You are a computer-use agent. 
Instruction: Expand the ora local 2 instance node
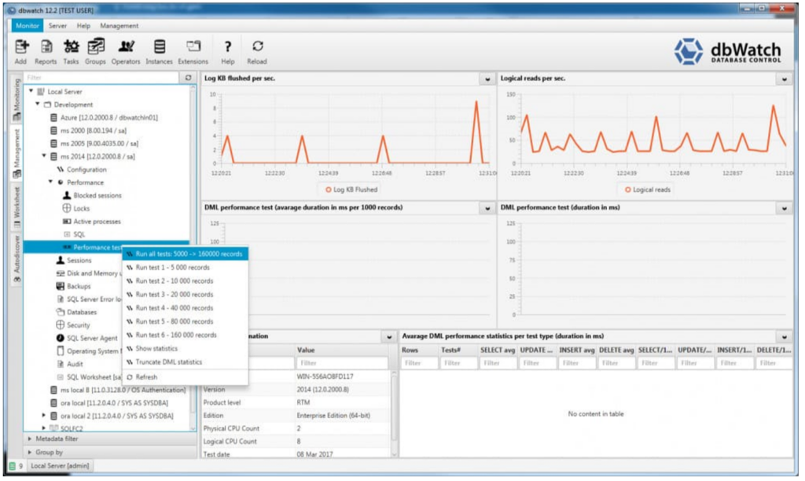pyautogui.click(x=44, y=416)
